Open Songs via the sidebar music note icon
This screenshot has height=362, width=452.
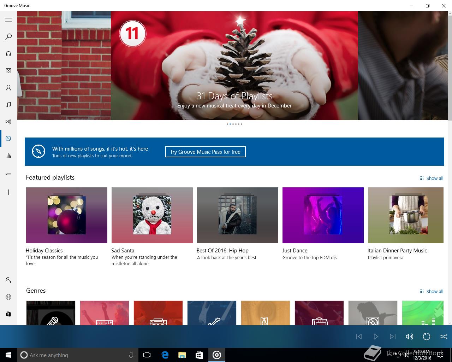pyautogui.click(x=8, y=105)
